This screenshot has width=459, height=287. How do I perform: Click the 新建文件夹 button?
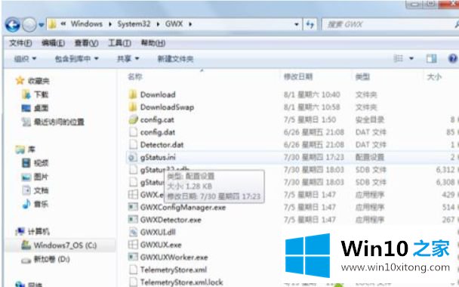pyautogui.click(x=175, y=59)
